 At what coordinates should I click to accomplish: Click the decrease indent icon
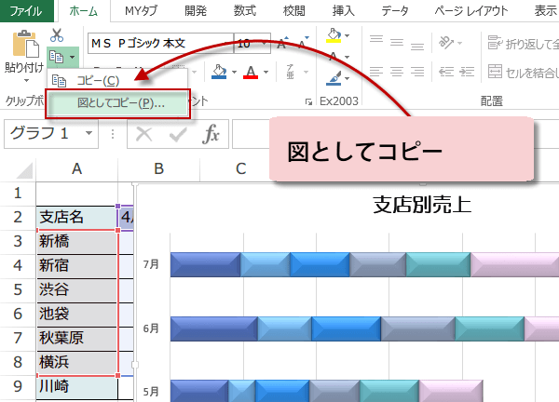pyautogui.click(x=446, y=72)
